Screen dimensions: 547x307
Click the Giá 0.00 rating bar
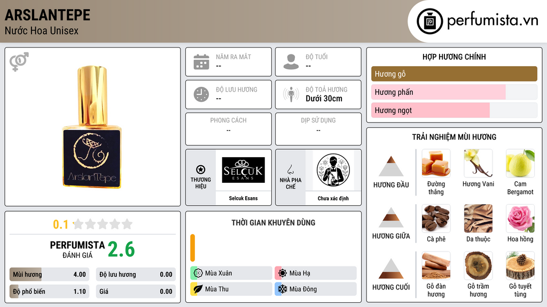point(136,292)
